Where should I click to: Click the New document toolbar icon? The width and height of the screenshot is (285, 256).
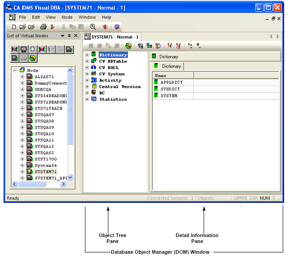(x=14, y=27)
